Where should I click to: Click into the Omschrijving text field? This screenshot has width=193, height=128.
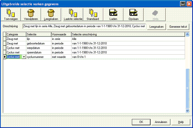pyautogui.click(x=84, y=26)
